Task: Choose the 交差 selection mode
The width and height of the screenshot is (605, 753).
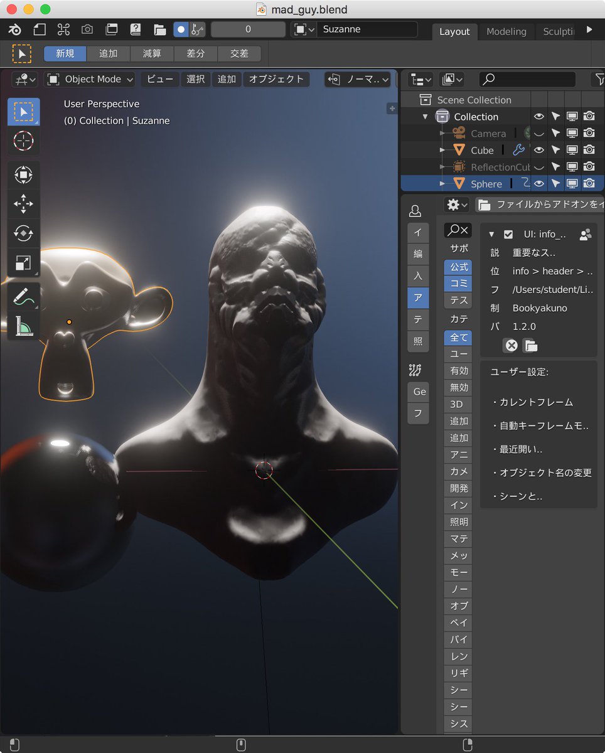Action: [239, 54]
